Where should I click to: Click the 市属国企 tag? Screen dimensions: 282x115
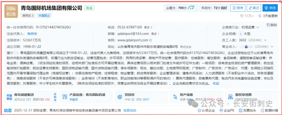[x=44, y=16]
